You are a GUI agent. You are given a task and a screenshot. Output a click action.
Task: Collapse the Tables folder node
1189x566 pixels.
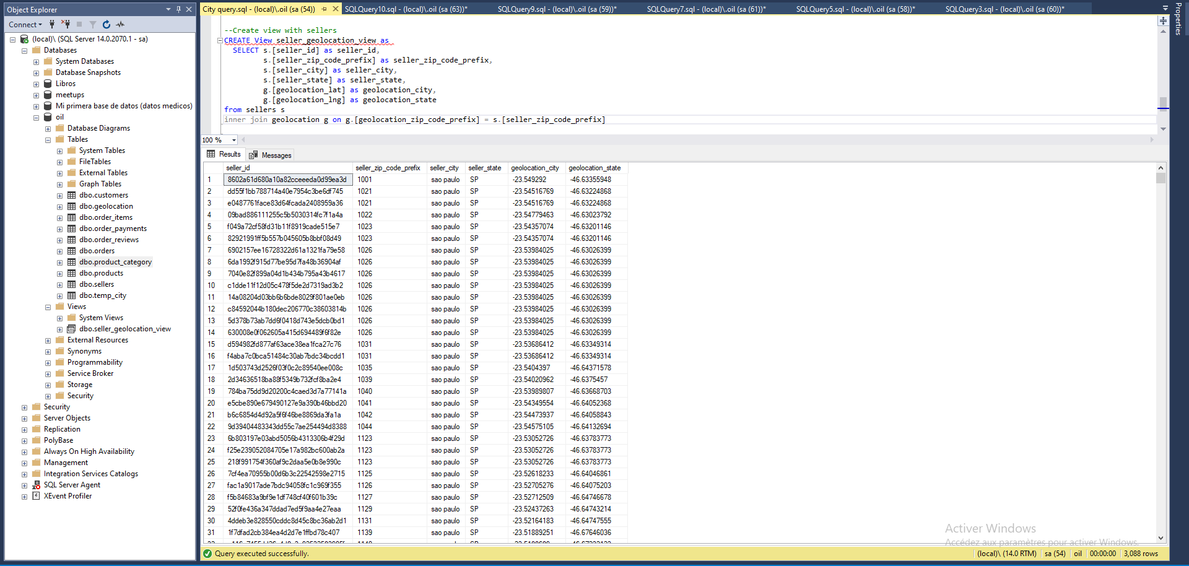click(48, 140)
